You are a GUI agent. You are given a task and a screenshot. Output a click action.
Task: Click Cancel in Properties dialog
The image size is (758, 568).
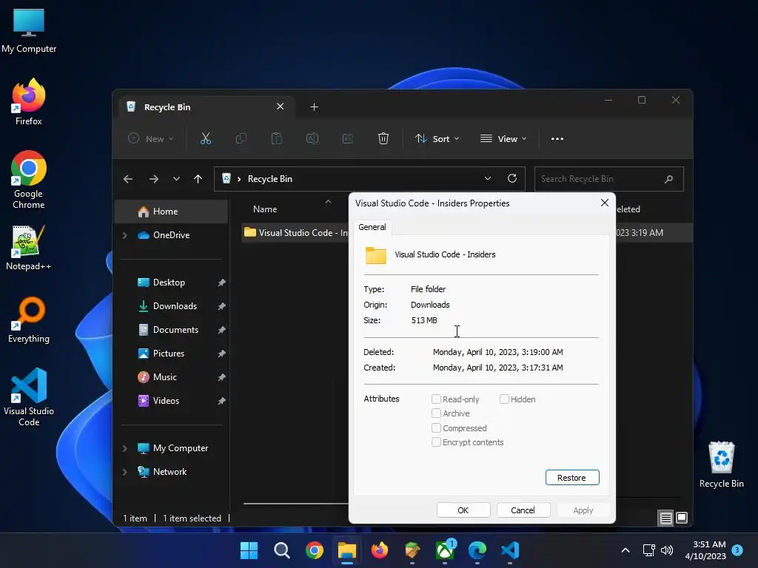[x=523, y=510]
